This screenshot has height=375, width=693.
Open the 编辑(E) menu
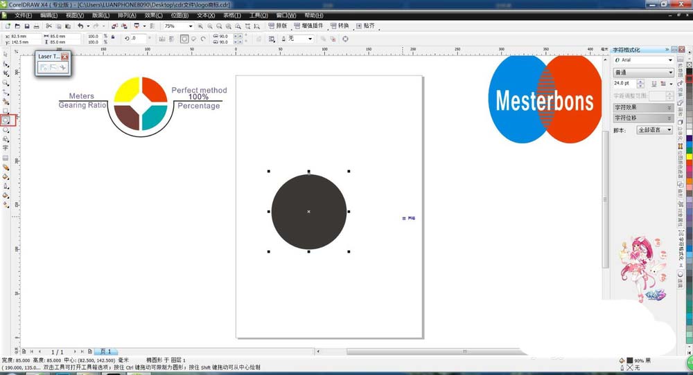coord(49,15)
